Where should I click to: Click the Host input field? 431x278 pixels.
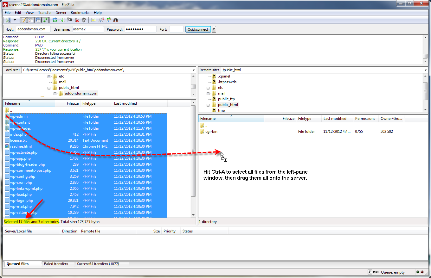(33, 29)
